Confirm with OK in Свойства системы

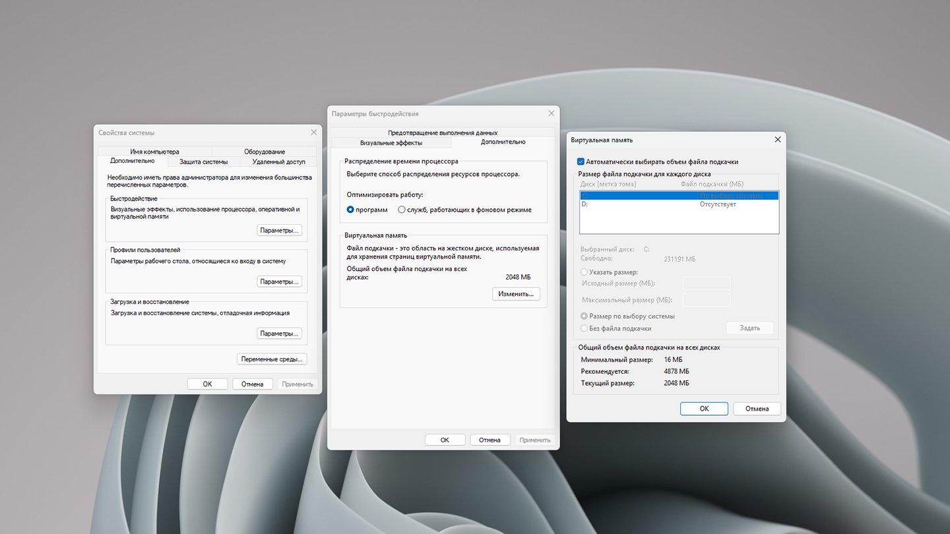click(207, 384)
